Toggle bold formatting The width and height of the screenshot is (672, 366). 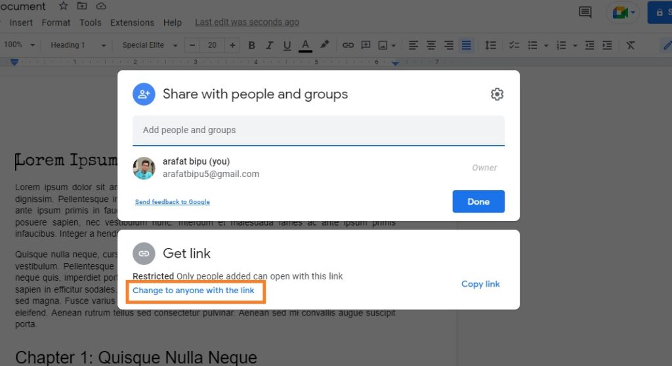[x=251, y=45]
